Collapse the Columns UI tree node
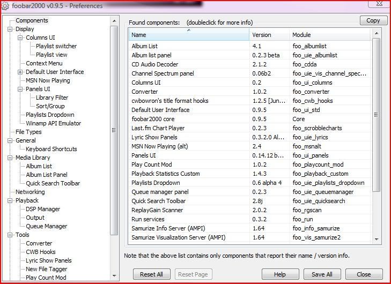Screen dimensions: 391x284 coord(20,38)
